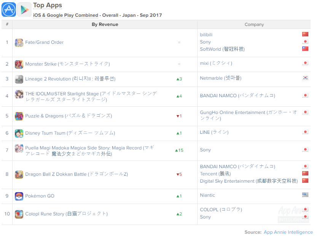Open the Fate/Grand Order title link
319x236 pixels.
coord(45,42)
